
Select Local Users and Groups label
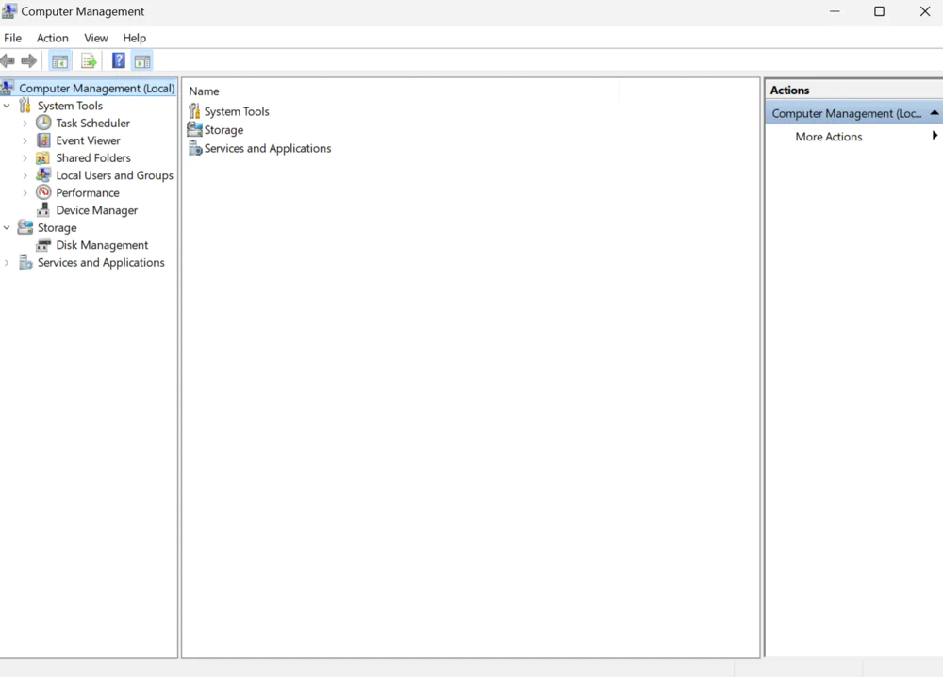click(114, 175)
